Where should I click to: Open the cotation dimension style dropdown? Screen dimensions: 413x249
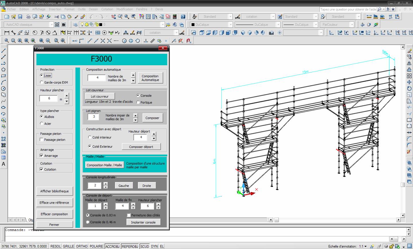click(x=273, y=17)
